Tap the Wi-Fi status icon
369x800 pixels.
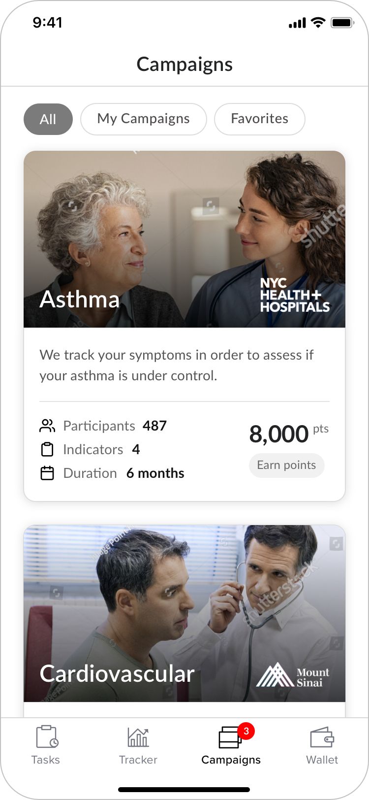319,23
